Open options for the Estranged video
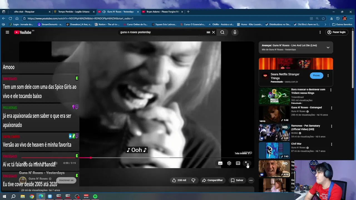This screenshot has height=200, width=356. 331,108
